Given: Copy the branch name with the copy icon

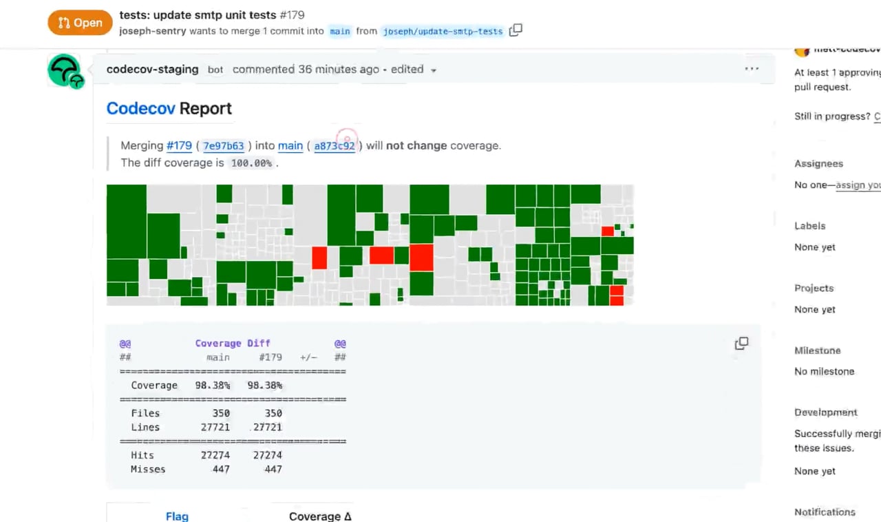Looking at the screenshot, I should [x=516, y=30].
